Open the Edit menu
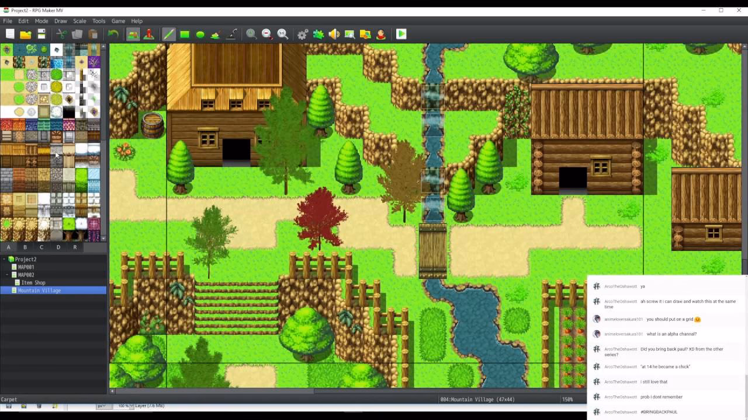748x420 pixels. coord(23,21)
